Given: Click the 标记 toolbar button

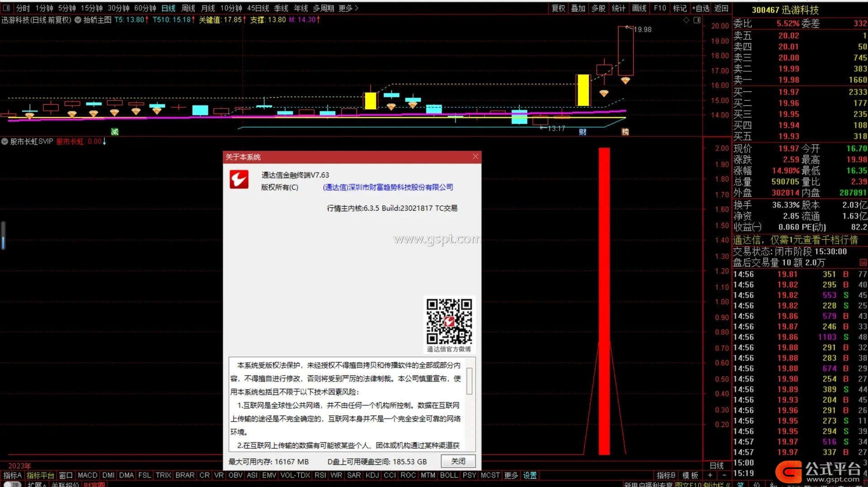Looking at the screenshot, I should 679,8.
